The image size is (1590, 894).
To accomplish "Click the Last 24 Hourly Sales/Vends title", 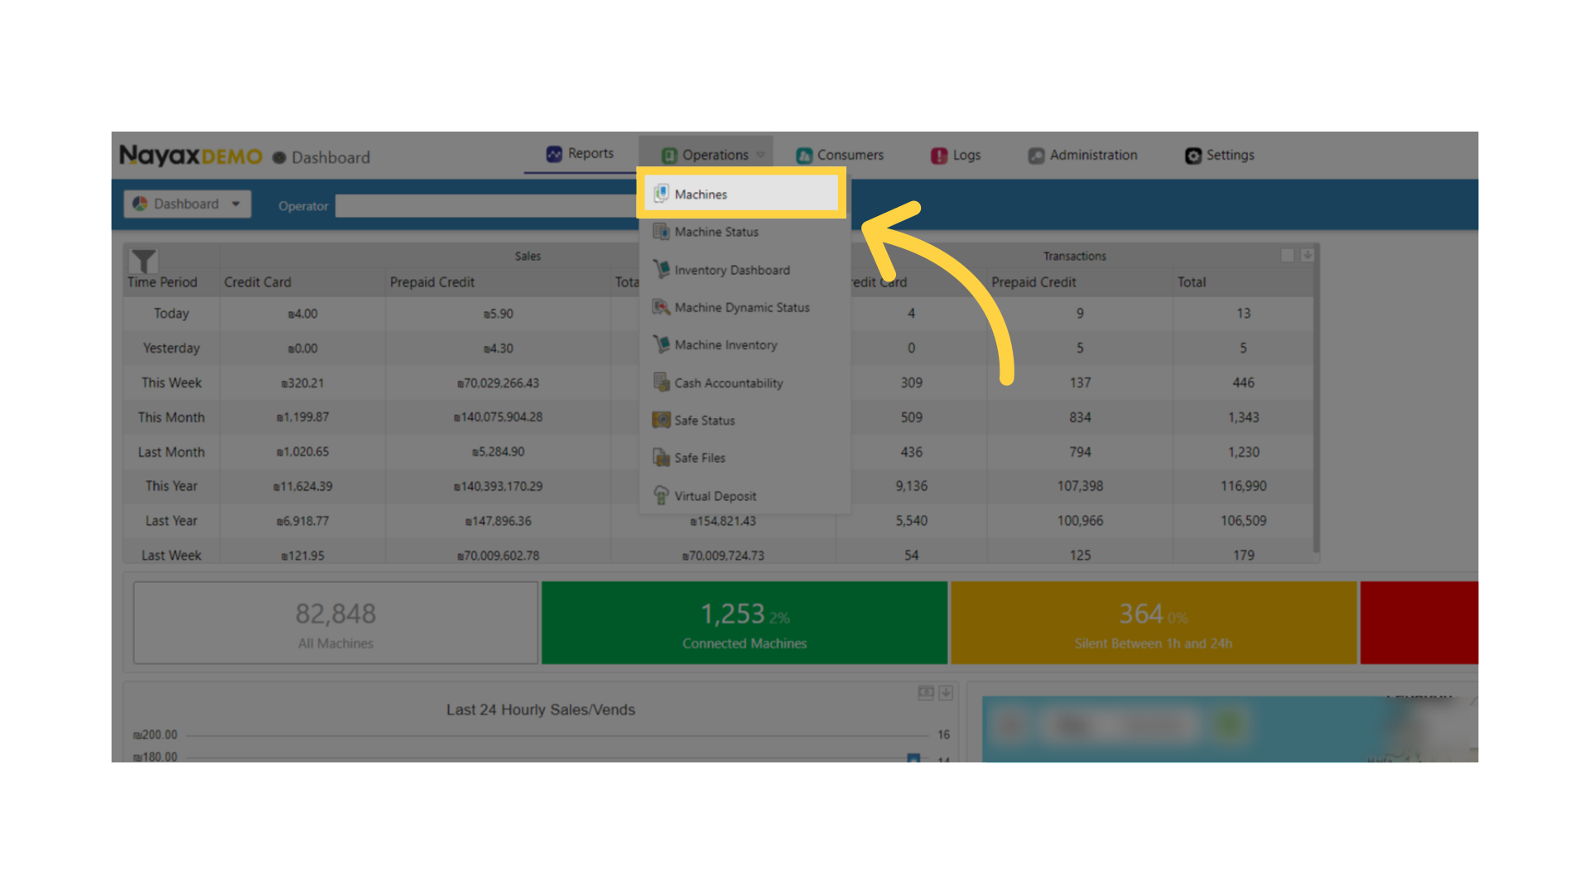I will pyautogui.click(x=541, y=709).
